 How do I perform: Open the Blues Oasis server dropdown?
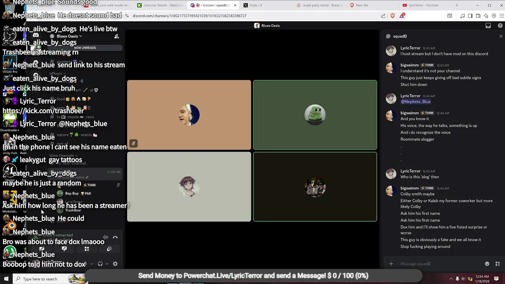click(69, 36)
